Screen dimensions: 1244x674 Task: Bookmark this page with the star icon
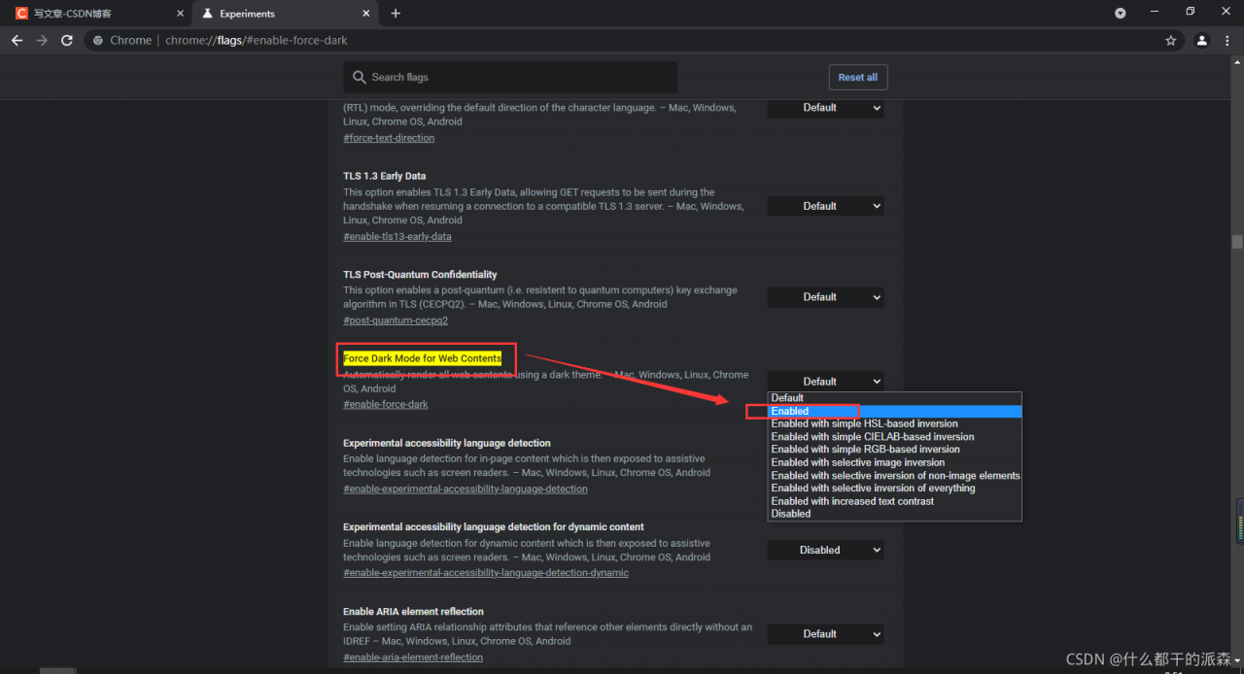tap(1171, 41)
